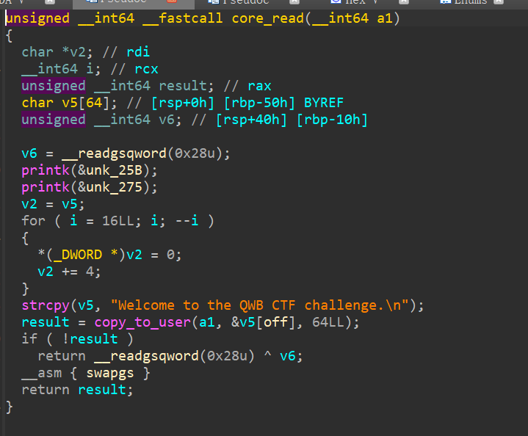Click the --i loop decrement
The image size is (528, 436).
click(x=187, y=221)
